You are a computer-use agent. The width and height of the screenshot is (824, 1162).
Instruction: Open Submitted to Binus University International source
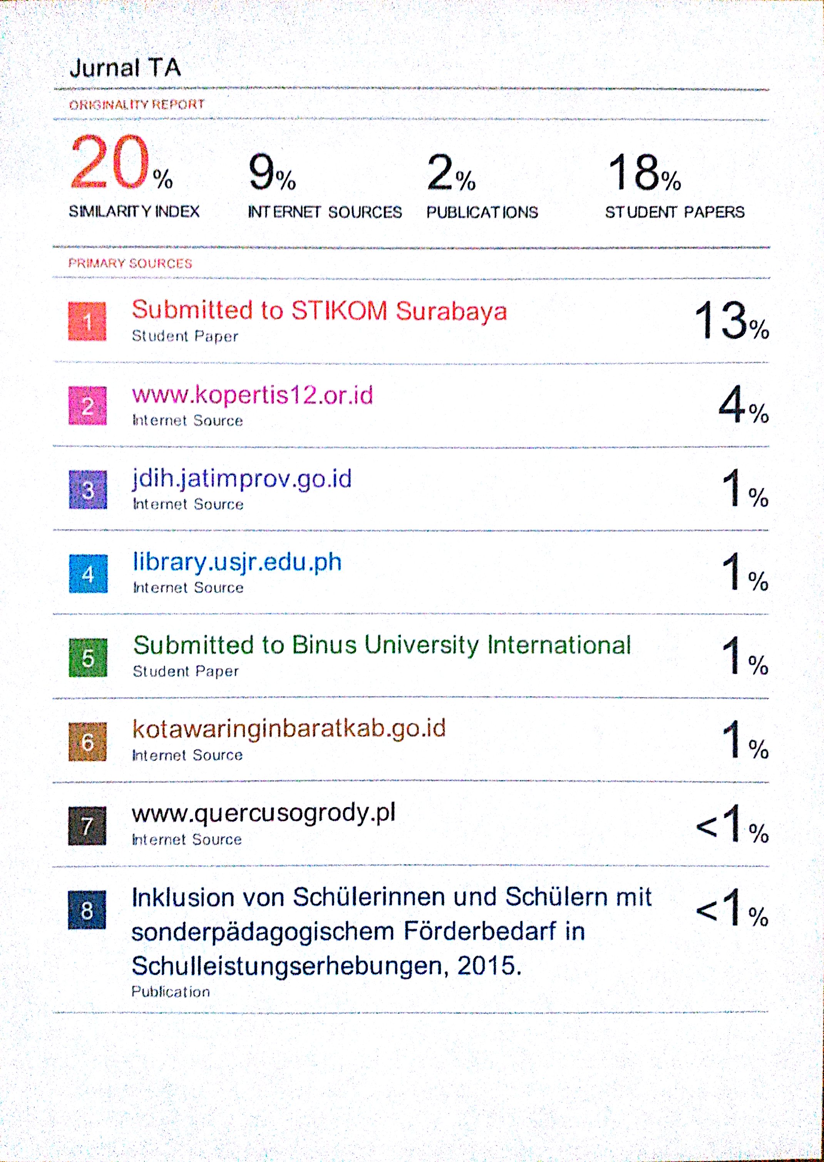pyautogui.click(x=382, y=645)
